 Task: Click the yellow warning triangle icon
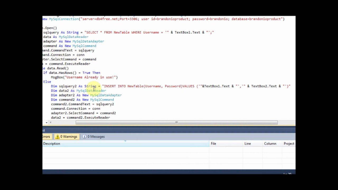(57, 136)
